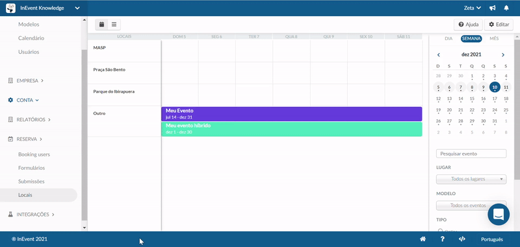Switch to calendar view icon
520x247 pixels.
(x=102, y=25)
